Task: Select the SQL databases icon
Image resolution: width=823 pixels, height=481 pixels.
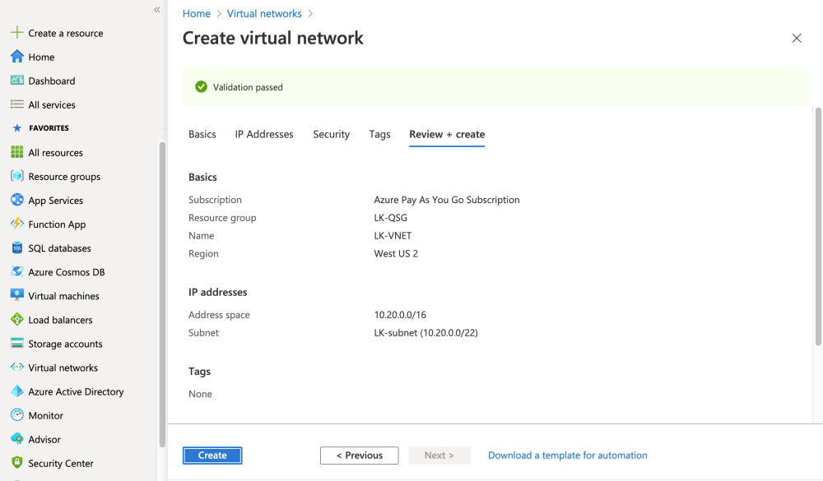Action: coord(16,247)
